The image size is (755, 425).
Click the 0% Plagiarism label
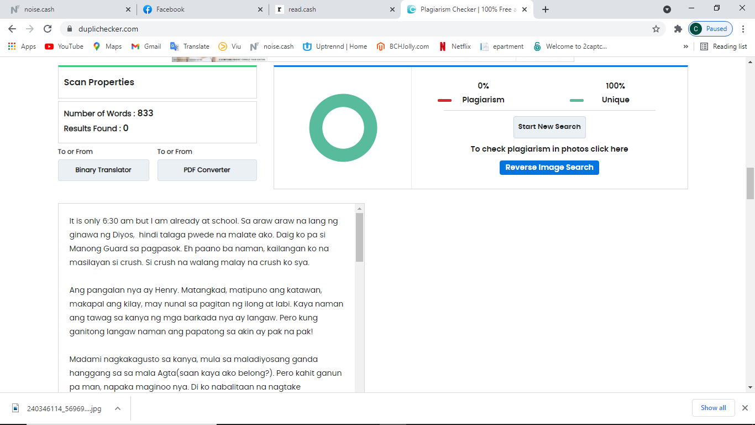483,93
